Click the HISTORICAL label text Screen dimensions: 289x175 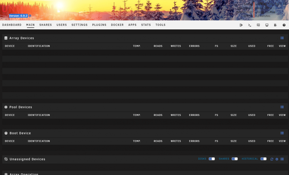coord(250,159)
